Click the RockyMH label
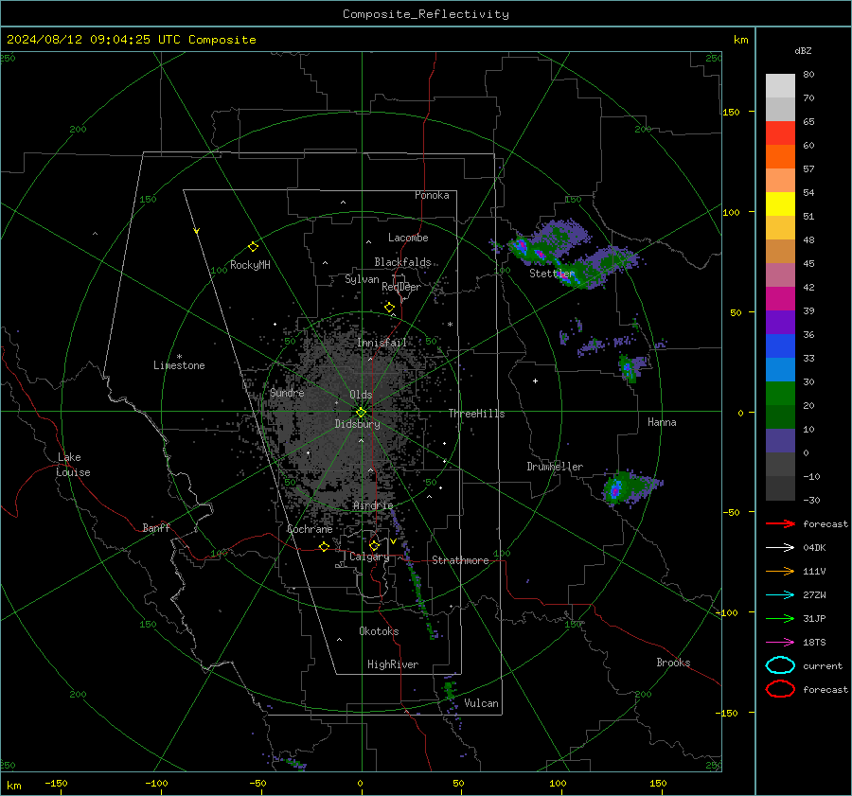The image size is (852, 796). [x=250, y=265]
